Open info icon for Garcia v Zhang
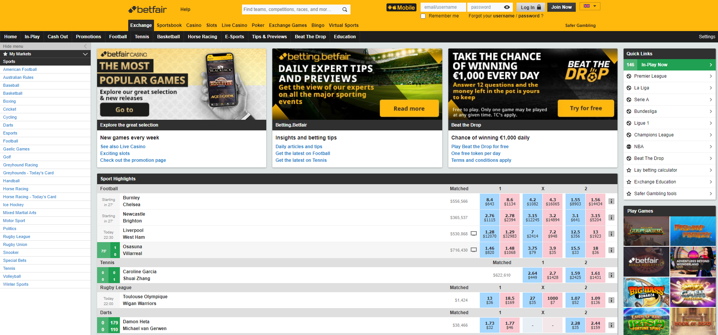This screenshot has width=718, height=335. 611,275
